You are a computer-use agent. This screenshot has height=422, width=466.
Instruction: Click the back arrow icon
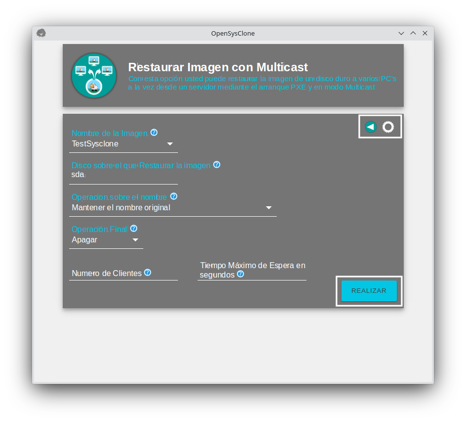[371, 127]
